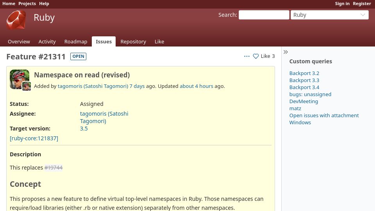Open Projects in top menu
Viewport: 375px width, 211px height.
pyautogui.click(x=27, y=4)
